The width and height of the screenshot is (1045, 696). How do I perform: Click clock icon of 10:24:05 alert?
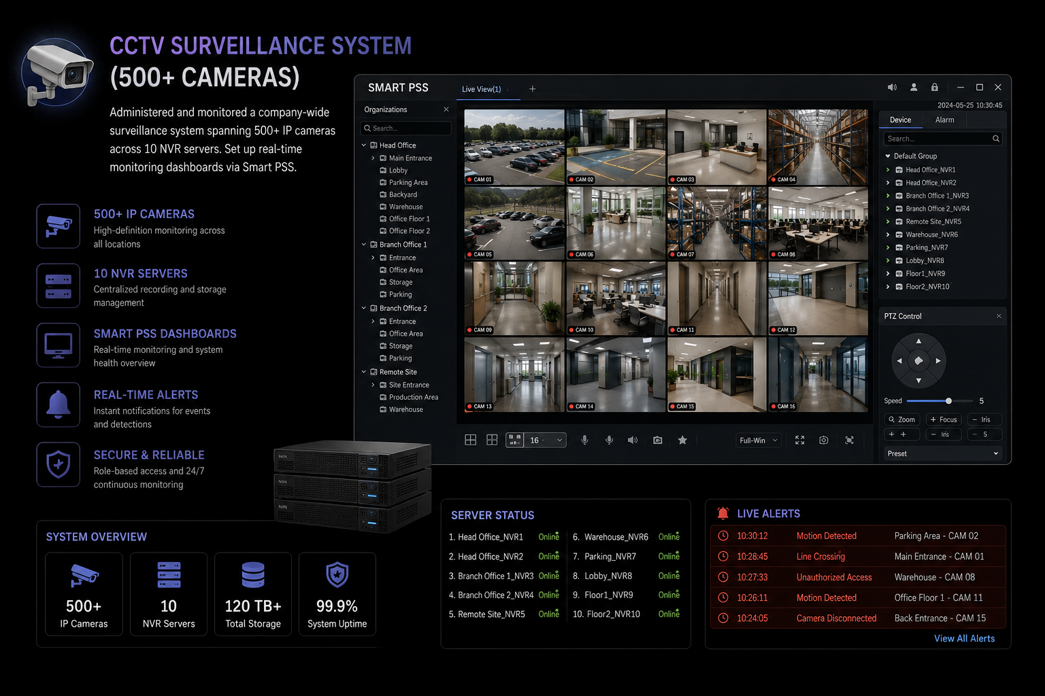click(723, 618)
